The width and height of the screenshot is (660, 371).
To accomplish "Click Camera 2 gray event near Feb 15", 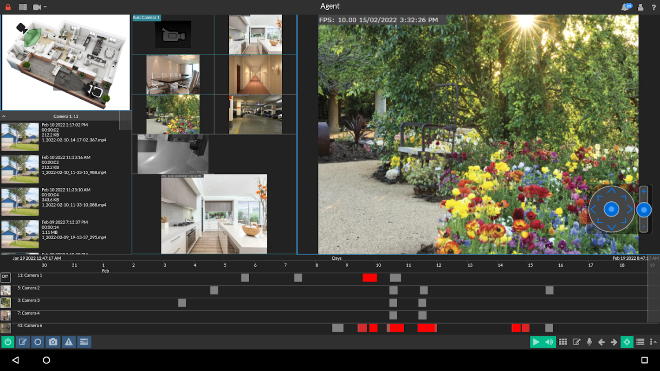I will click(550, 290).
